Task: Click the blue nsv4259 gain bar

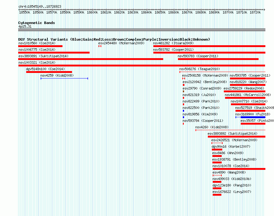Action: click(64, 78)
